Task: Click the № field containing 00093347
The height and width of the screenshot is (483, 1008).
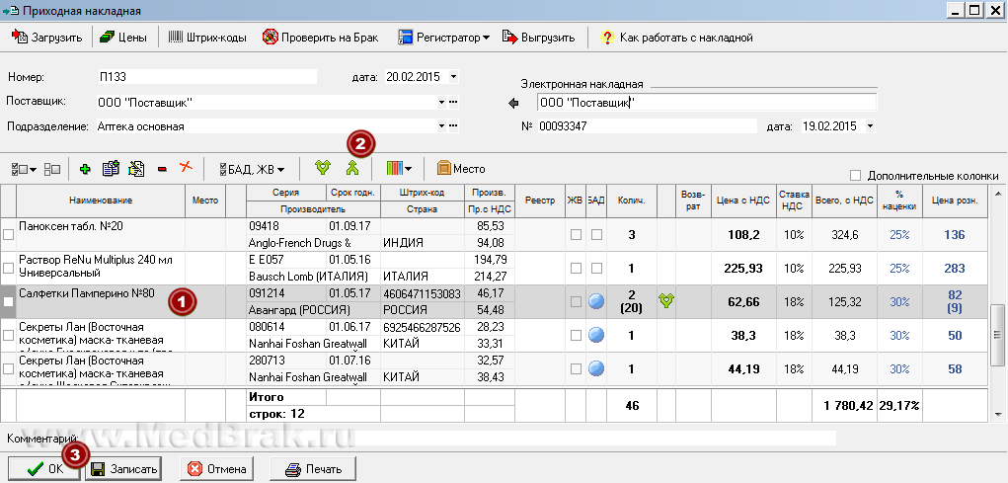Action: click(647, 126)
